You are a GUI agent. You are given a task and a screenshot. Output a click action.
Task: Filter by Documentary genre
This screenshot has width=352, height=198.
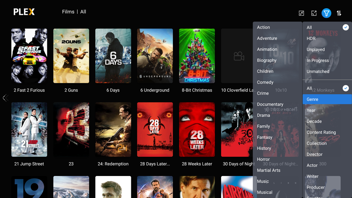(x=277, y=104)
